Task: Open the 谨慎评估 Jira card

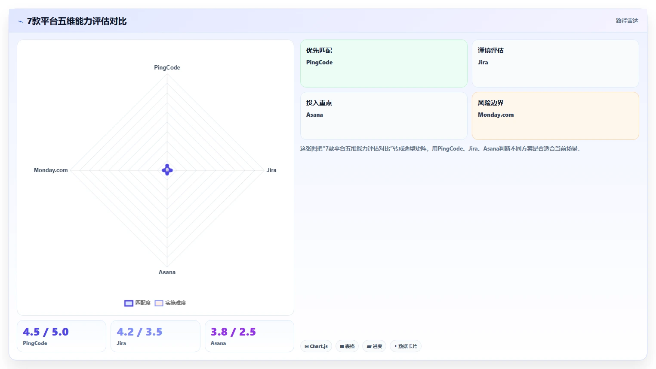Action: coord(555,64)
